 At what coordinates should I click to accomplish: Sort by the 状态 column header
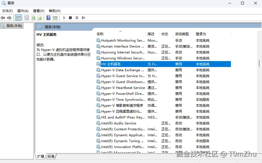point(165,34)
